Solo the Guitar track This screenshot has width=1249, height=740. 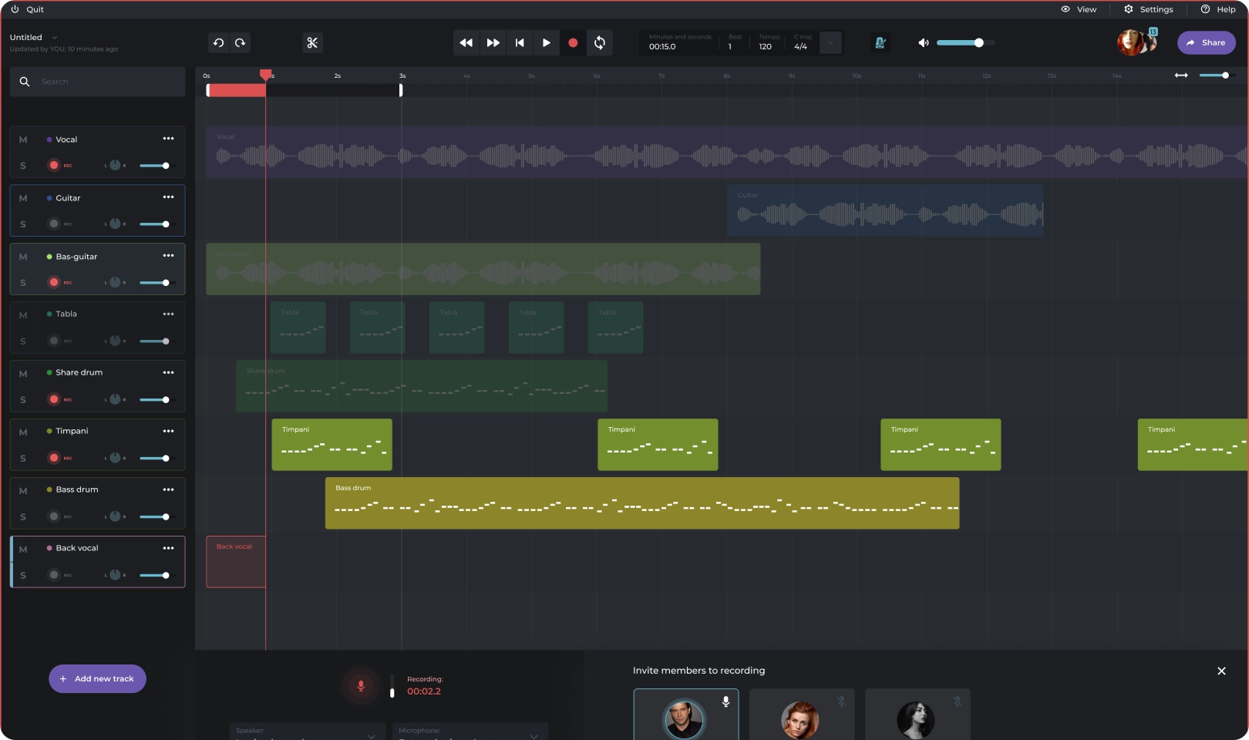(x=23, y=224)
